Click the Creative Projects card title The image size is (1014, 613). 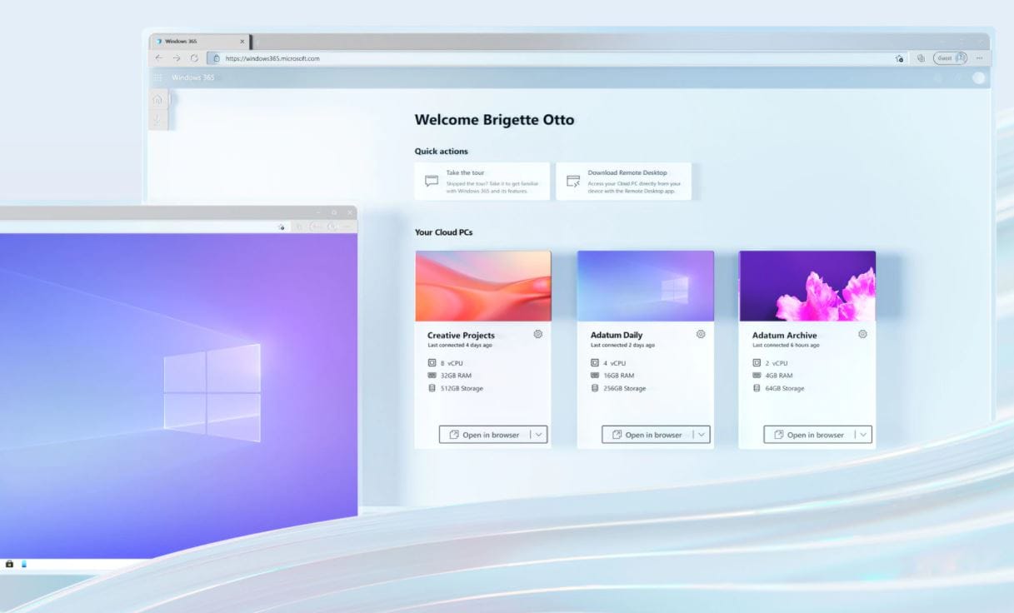[x=461, y=336]
